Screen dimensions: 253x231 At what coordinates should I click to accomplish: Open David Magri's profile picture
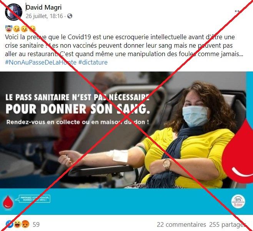[13, 12]
